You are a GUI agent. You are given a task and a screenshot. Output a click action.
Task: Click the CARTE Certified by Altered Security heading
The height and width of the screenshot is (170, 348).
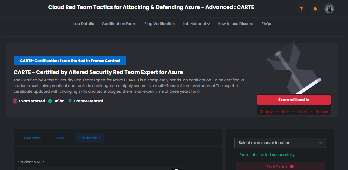pyautogui.click(x=98, y=72)
